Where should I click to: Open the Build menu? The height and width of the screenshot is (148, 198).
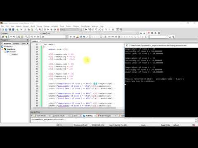pyautogui.click(x=33, y=26)
